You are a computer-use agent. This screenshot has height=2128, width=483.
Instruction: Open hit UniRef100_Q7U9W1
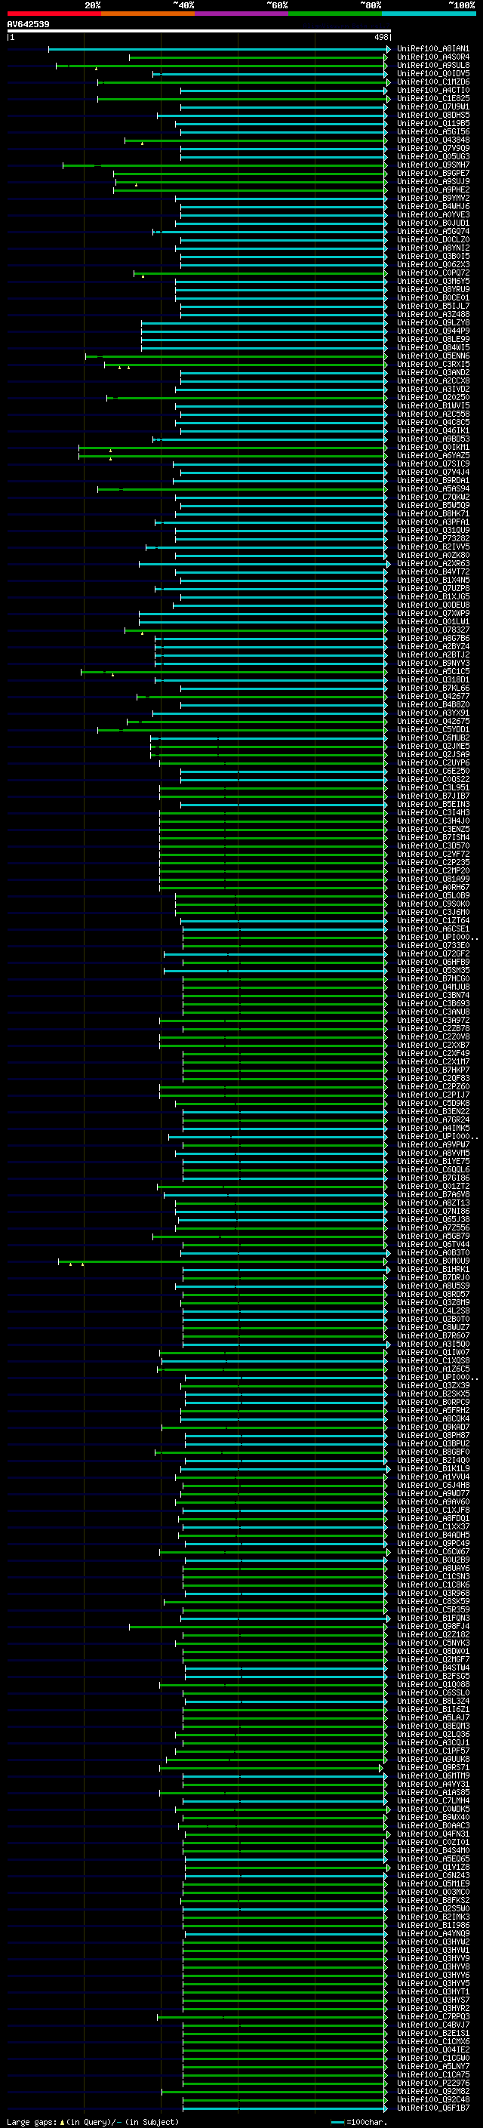click(x=433, y=106)
